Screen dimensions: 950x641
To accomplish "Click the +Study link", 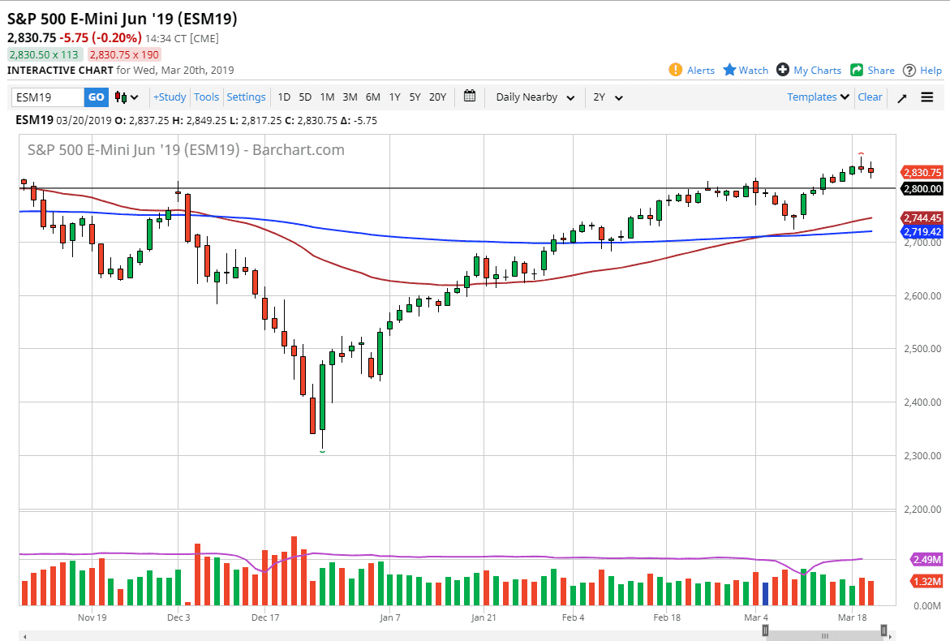I will pyautogui.click(x=169, y=97).
